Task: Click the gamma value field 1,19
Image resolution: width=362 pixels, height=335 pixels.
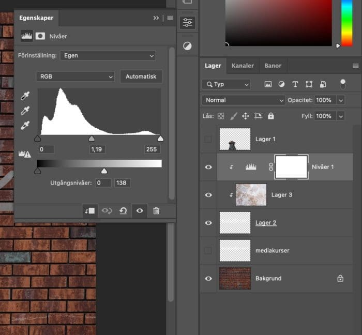Action: tap(97, 149)
